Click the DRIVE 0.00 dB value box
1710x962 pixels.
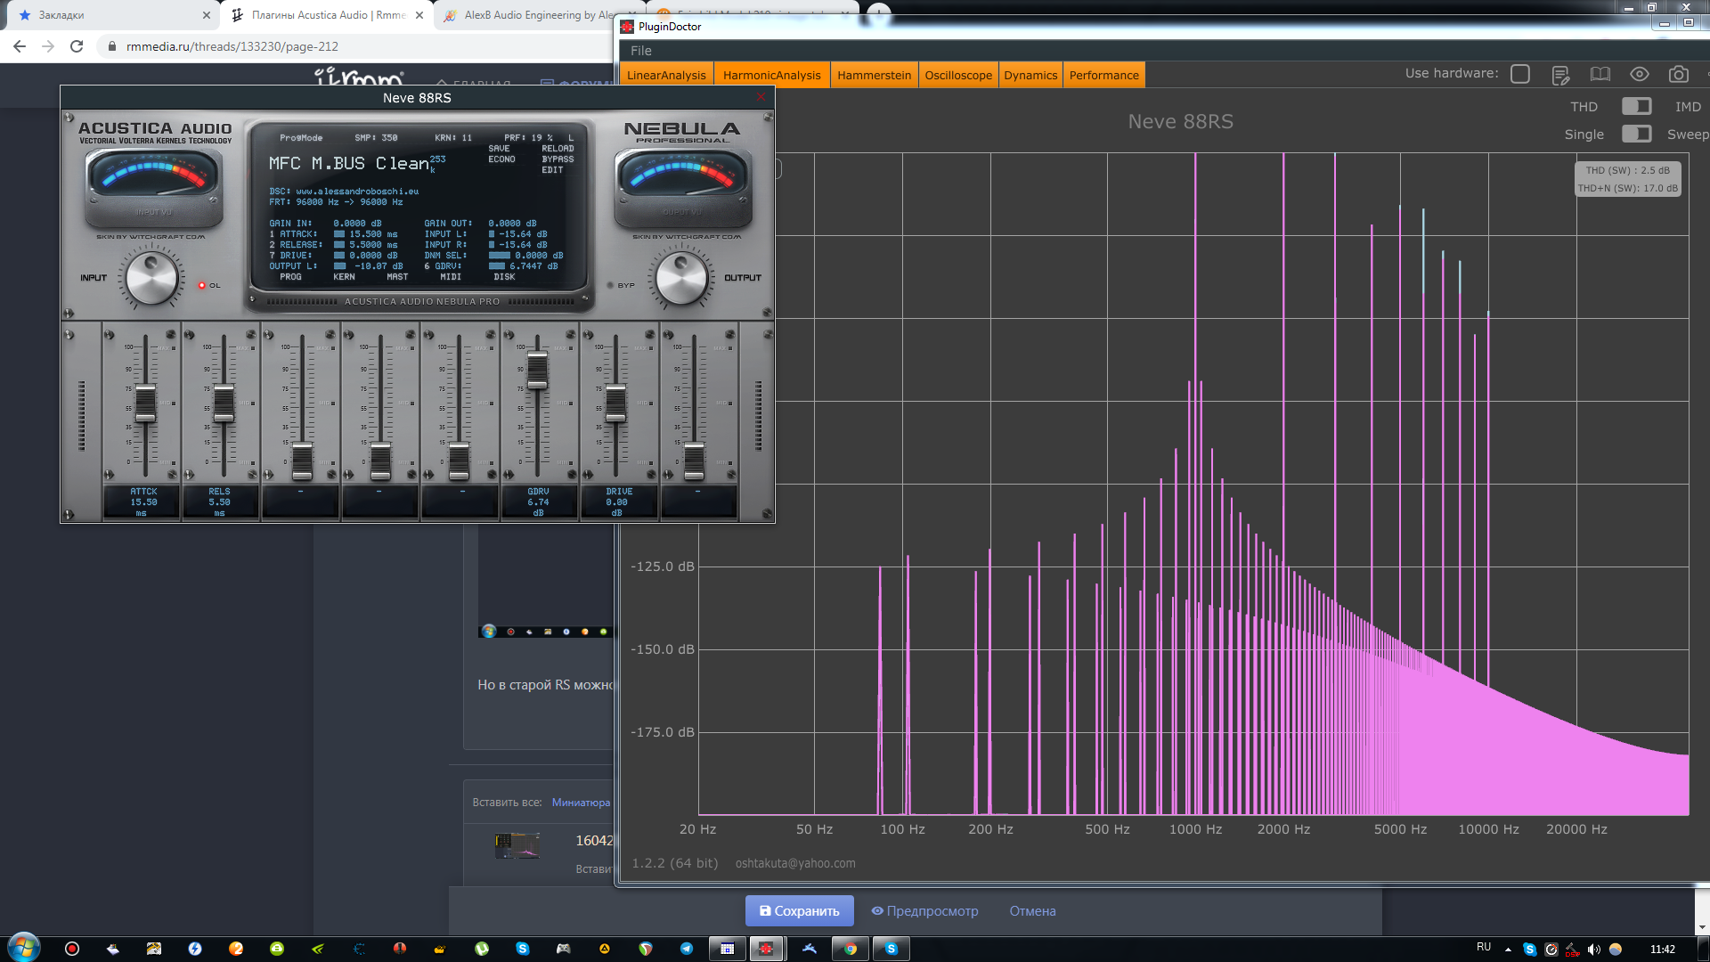tap(617, 501)
